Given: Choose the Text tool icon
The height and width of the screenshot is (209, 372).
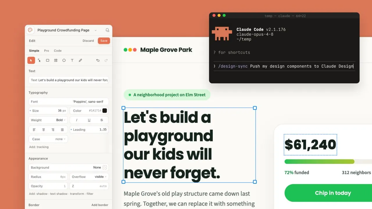Looking at the screenshot, I should point(72,60).
